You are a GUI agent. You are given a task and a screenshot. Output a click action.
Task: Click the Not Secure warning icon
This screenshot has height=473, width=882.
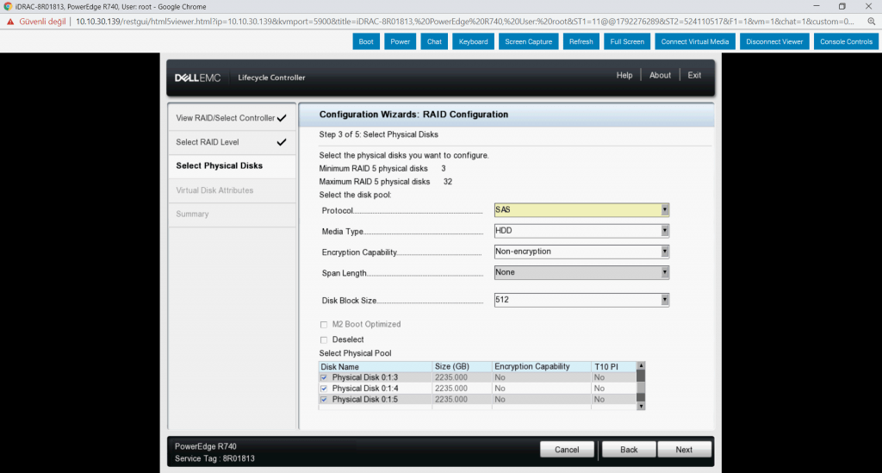tap(11, 21)
